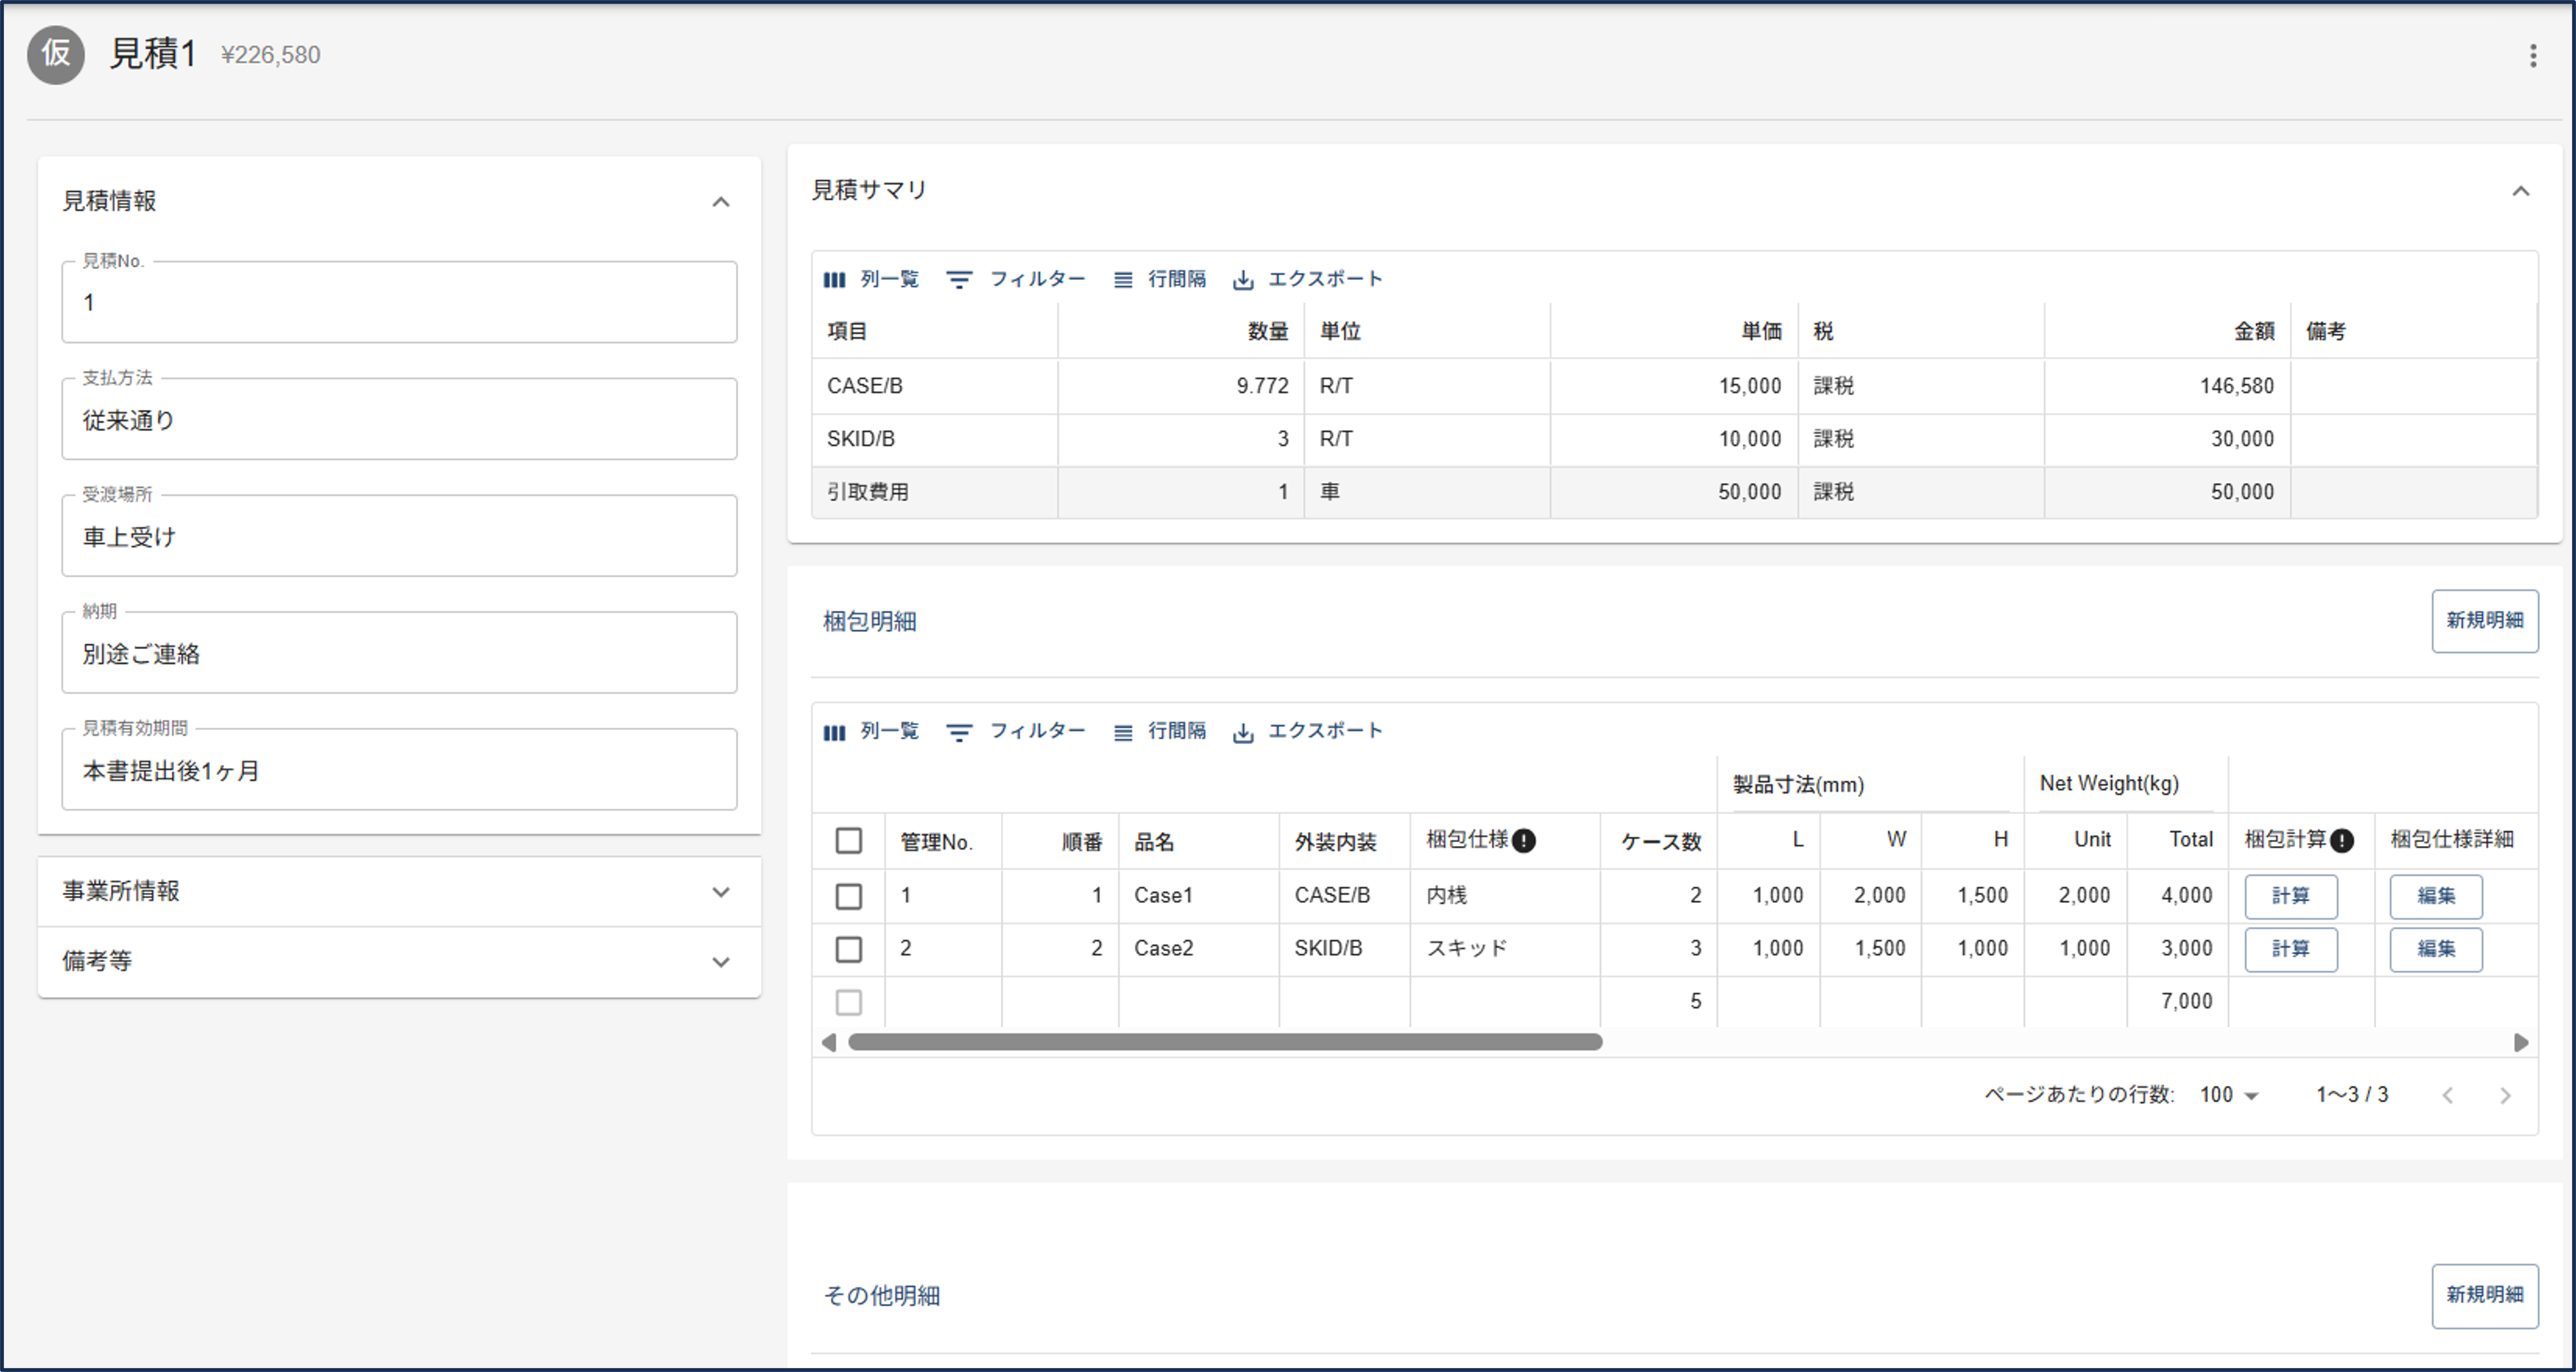Screen dimensions: 2576x1372
Task: Open rows-per-page dropdown showing 100
Action: [2229, 1095]
